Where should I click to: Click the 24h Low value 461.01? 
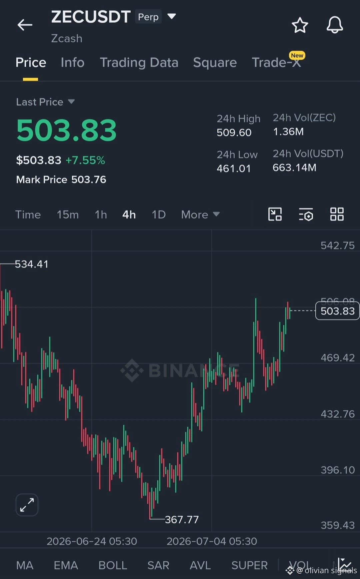[x=234, y=169]
